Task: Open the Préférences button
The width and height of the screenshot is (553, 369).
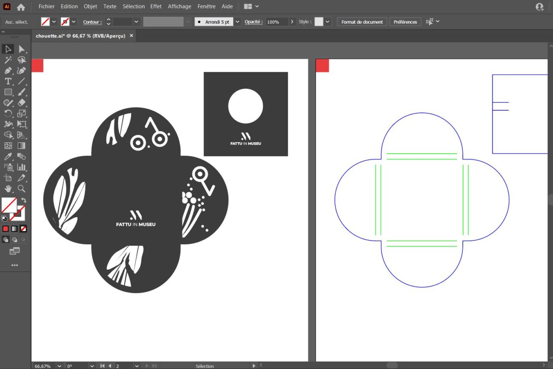Action: [405, 22]
